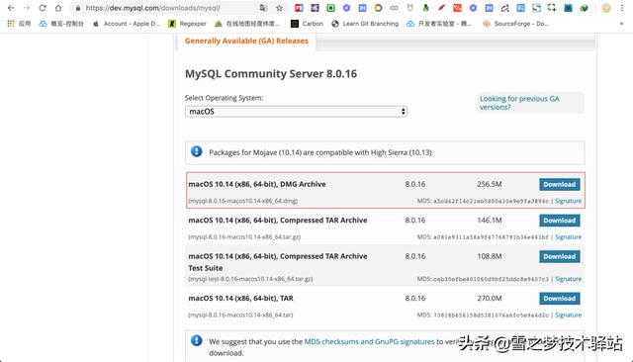The width and height of the screenshot is (633, 362).
Task: Bookmark this page with the star icon
Action: (x=279, y=8)
